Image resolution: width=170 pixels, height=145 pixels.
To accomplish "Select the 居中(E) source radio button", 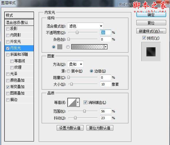I will tap(68, 71).
